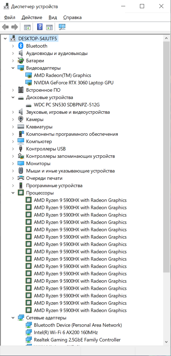
Task: Click the printer icon beside Очереди печати
Action: (21, 178)
